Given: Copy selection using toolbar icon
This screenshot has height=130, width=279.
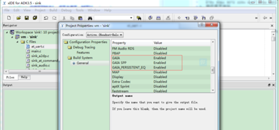Looking at the screenshot, I should click(72, 18).
